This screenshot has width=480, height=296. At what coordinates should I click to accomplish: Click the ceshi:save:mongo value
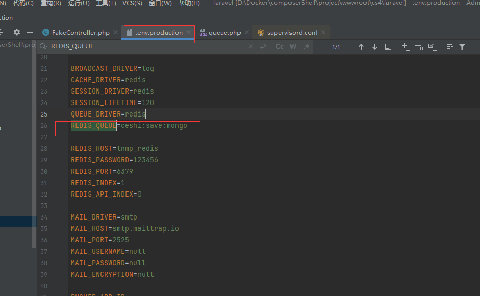tap(154, 126)
